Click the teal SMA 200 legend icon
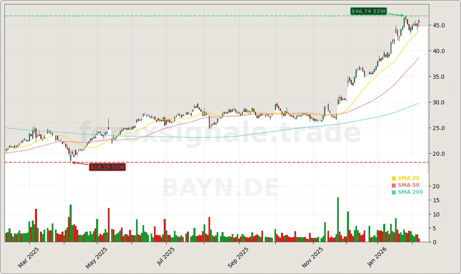This screenshot has height=274, width=461. coord(393,192)
